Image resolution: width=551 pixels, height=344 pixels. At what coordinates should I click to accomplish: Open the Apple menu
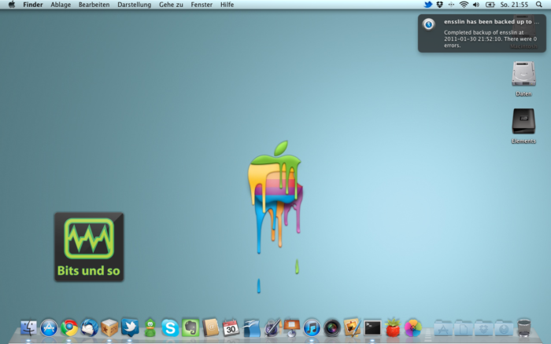11,5
